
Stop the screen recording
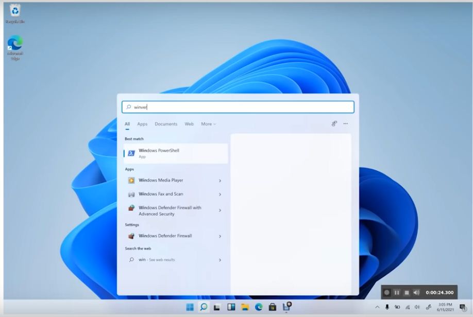pyautogui.click(x=407, y=293)
